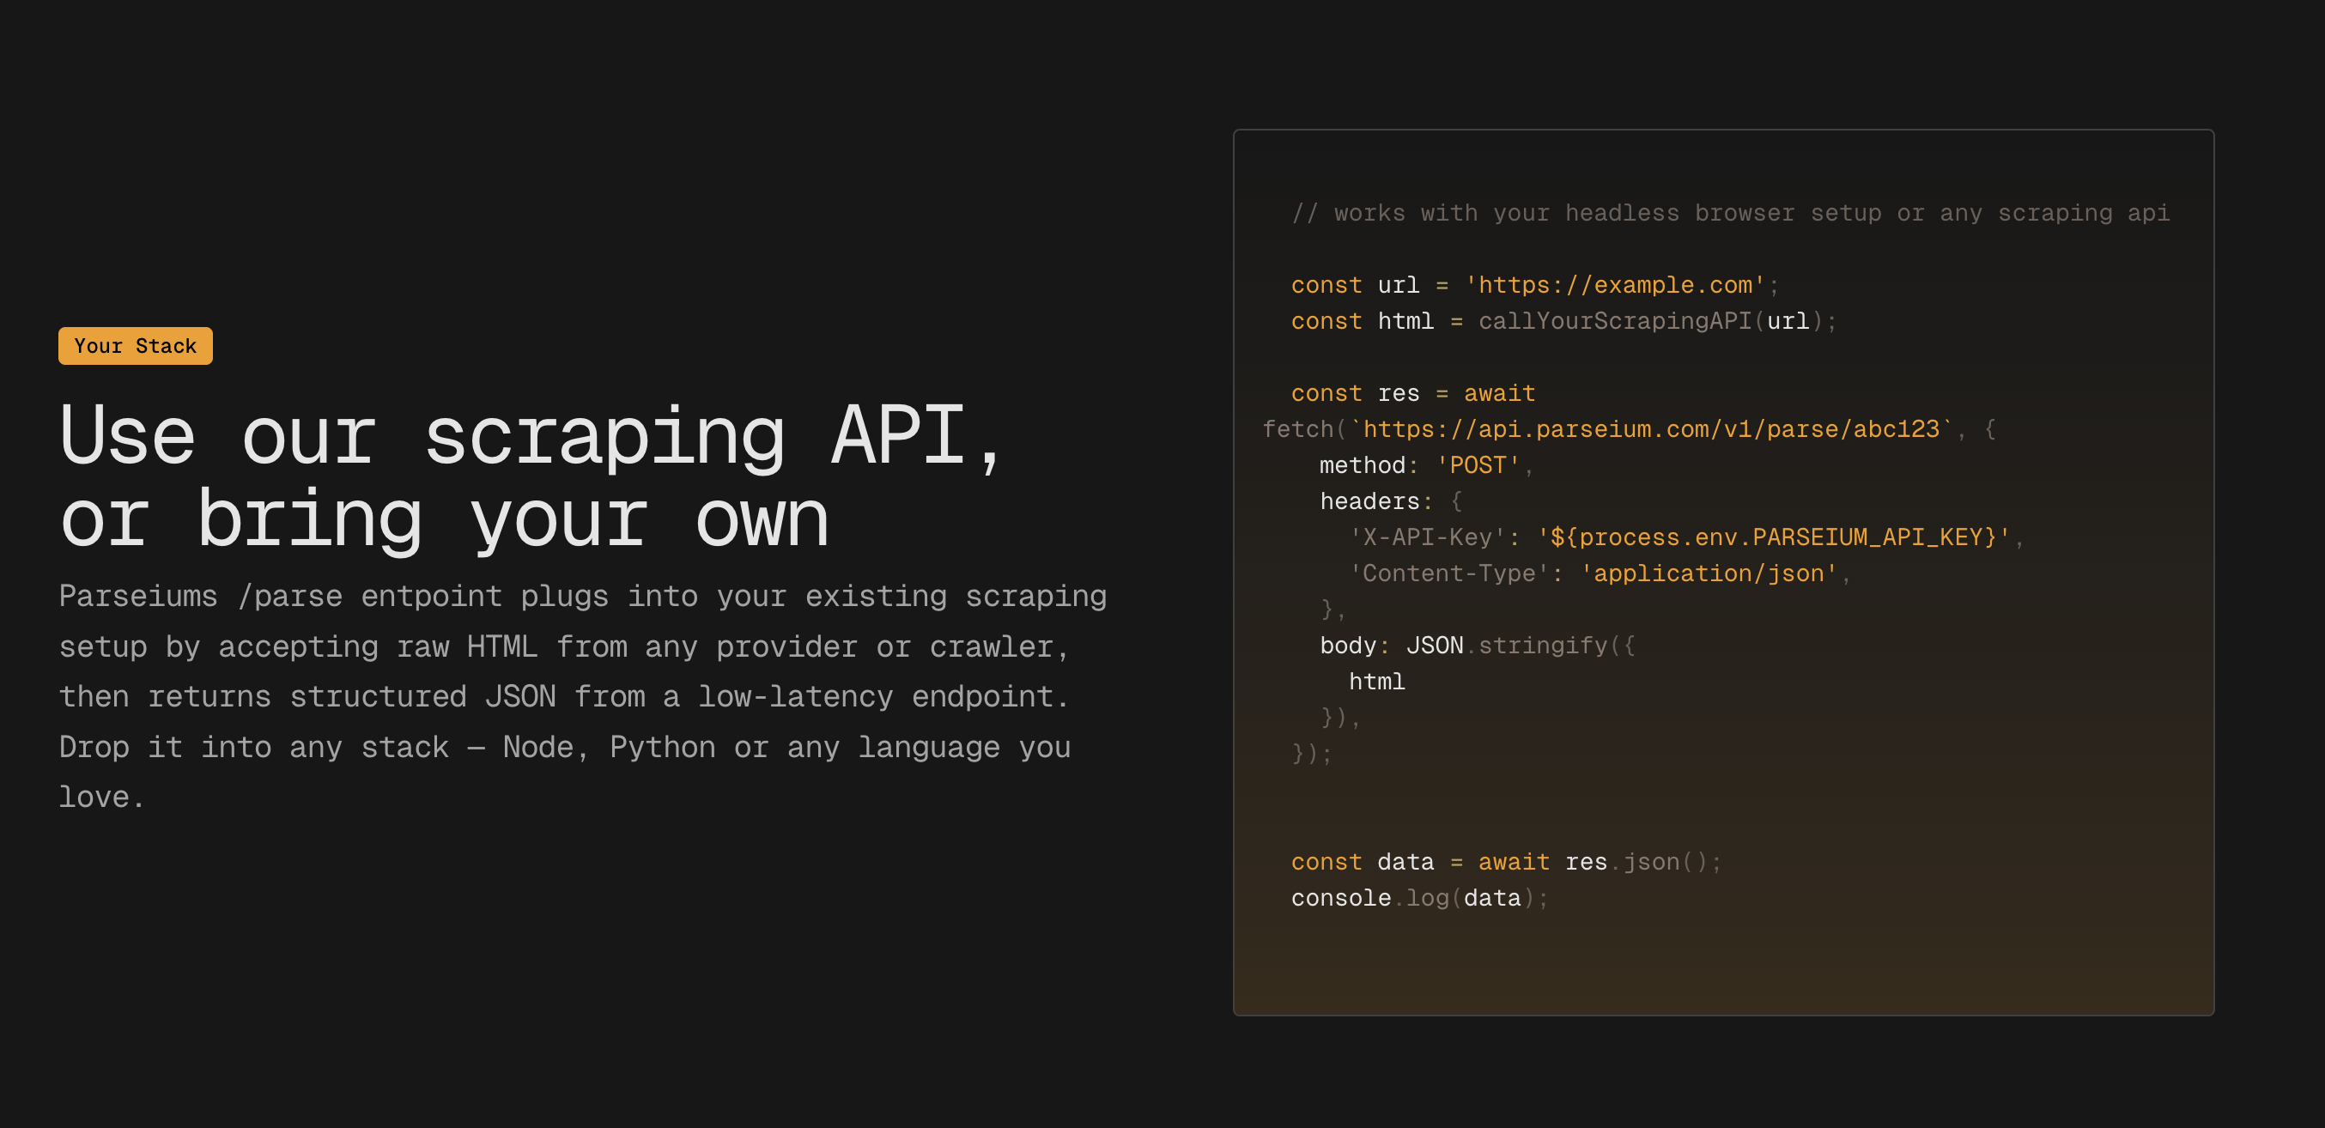The height and width of the screenshot is (1128, 2325).
Task: Click the 'https://example.com' string in code
Action: point(1615,285)
